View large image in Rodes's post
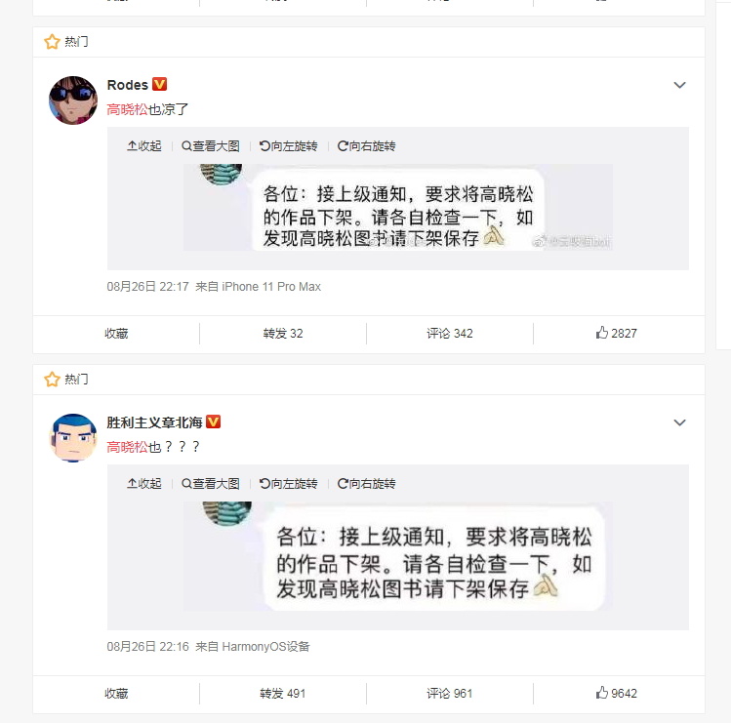731x723 pixels. click(x=210, y=146)
